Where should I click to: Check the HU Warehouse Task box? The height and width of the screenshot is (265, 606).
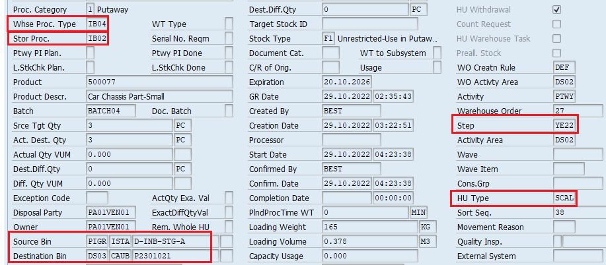[556, 39]
